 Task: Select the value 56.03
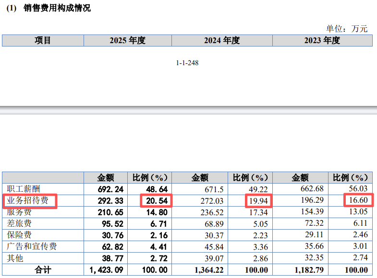pos(358,188)
